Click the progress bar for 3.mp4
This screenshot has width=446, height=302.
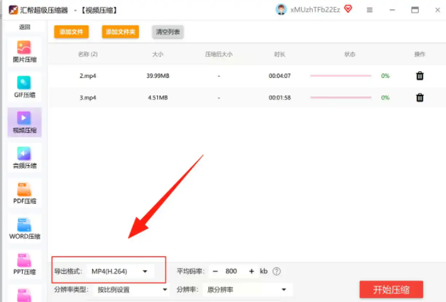pyautogui.click(x=341, y=97)
